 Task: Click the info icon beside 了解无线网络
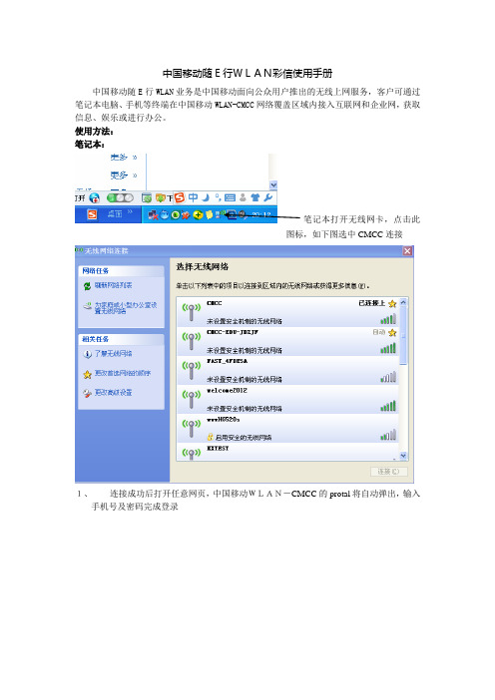pyautogui.click(x=87, y=354)
